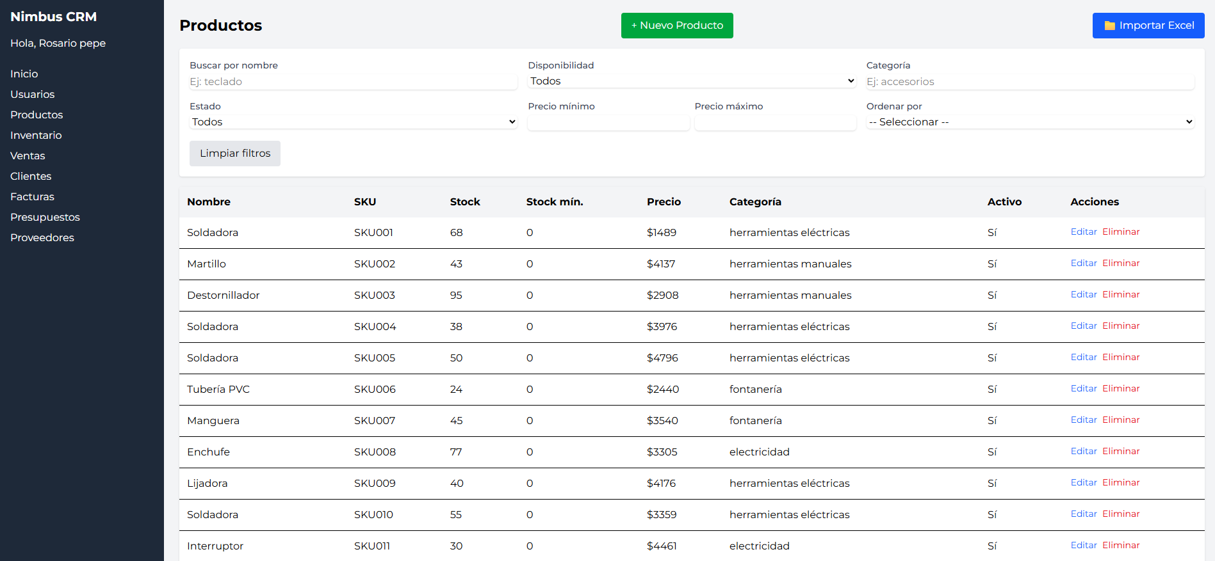Viewport: 1215px width, 561px height.
Task: Go to Inventario in sidebar
Action: click(36, 136)
